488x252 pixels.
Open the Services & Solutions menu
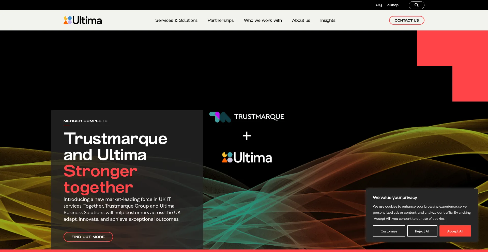pos(176,20)
